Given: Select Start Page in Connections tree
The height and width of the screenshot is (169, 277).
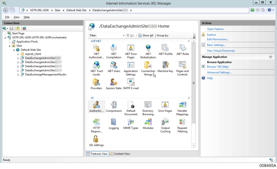Looking at the screenshot, I should [x=18, y=33].
